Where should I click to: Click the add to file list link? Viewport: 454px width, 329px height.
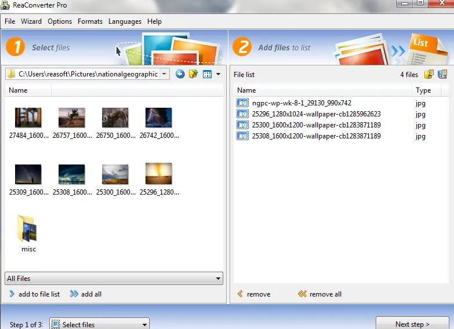pos(39,294)
